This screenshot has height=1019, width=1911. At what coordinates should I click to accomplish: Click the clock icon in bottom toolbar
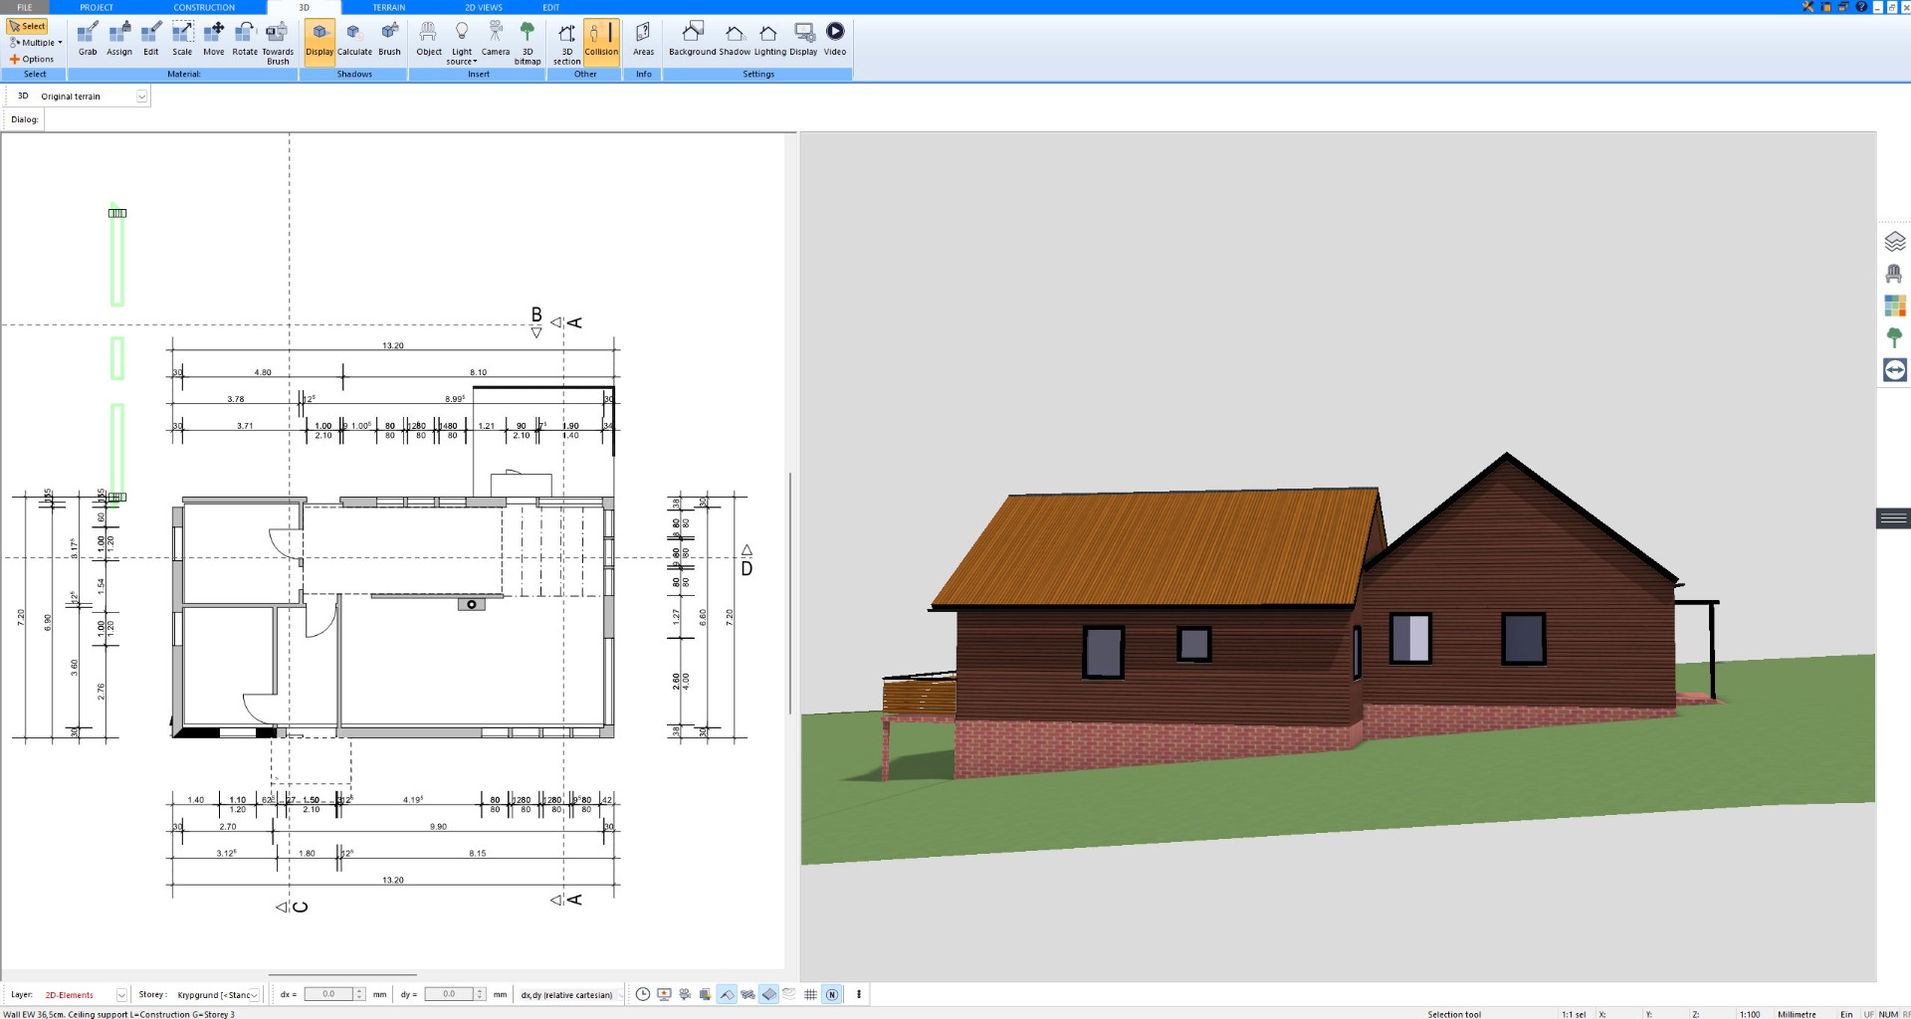click(x=643, y=994)
